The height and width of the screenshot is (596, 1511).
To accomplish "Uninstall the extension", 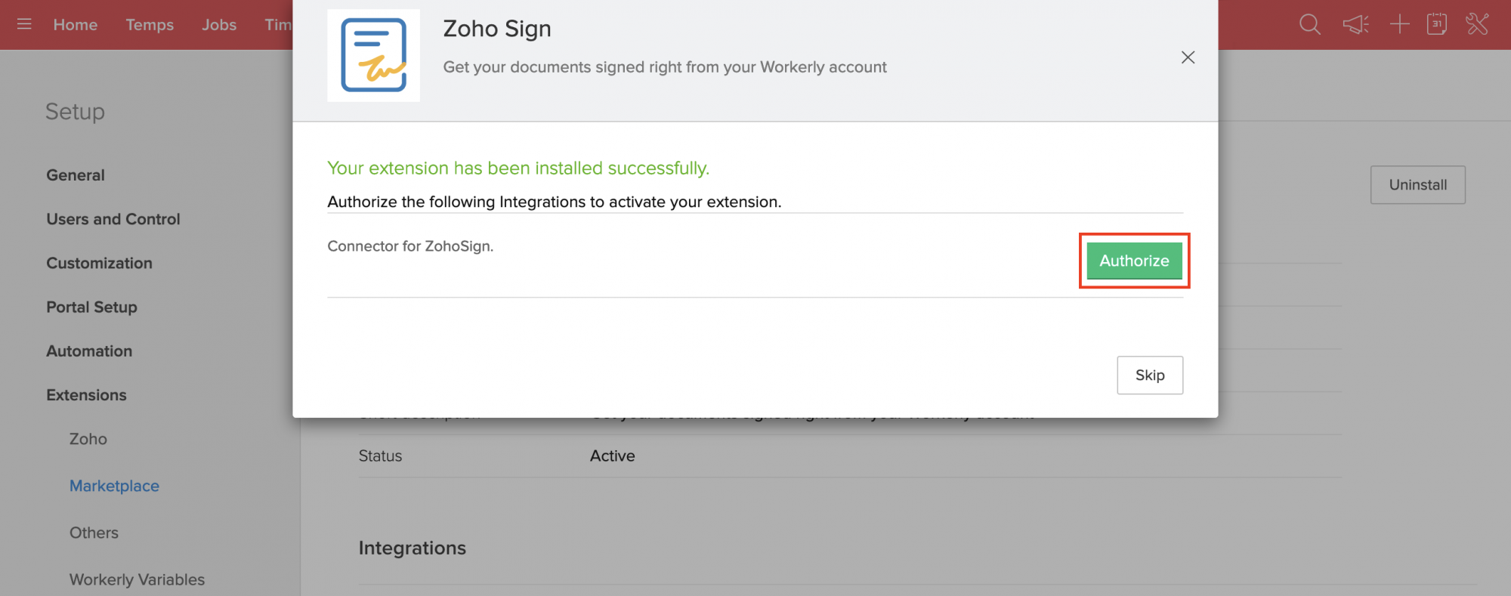I will coord(1417,185).
